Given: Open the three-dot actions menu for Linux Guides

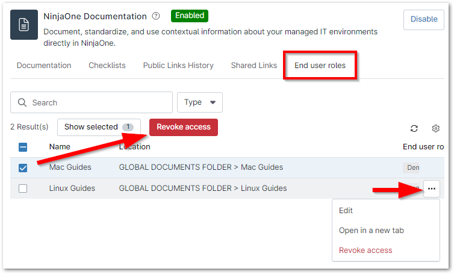Looking at the screenshot, I should 431,188.
